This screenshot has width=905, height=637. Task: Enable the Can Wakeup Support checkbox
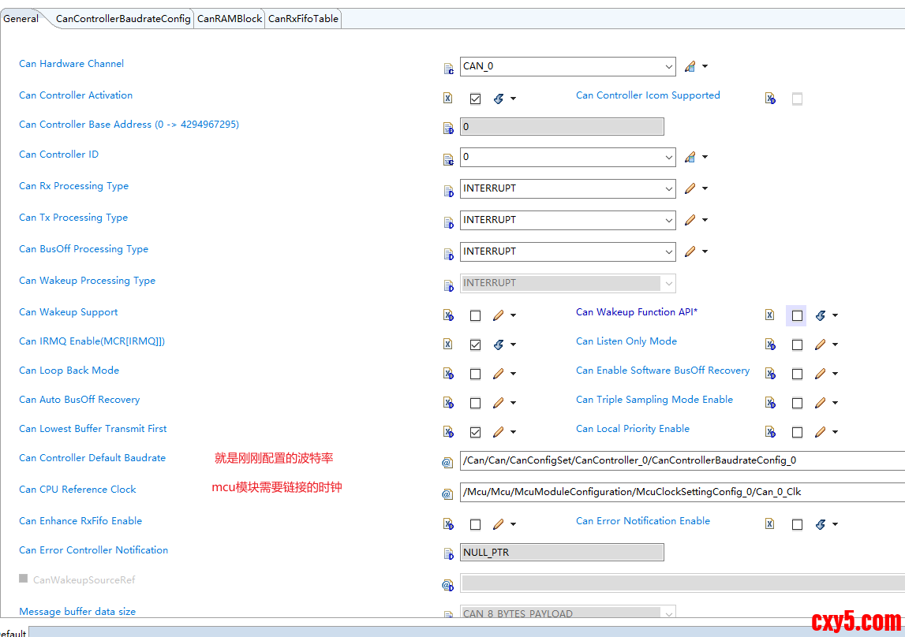[475, 315]
